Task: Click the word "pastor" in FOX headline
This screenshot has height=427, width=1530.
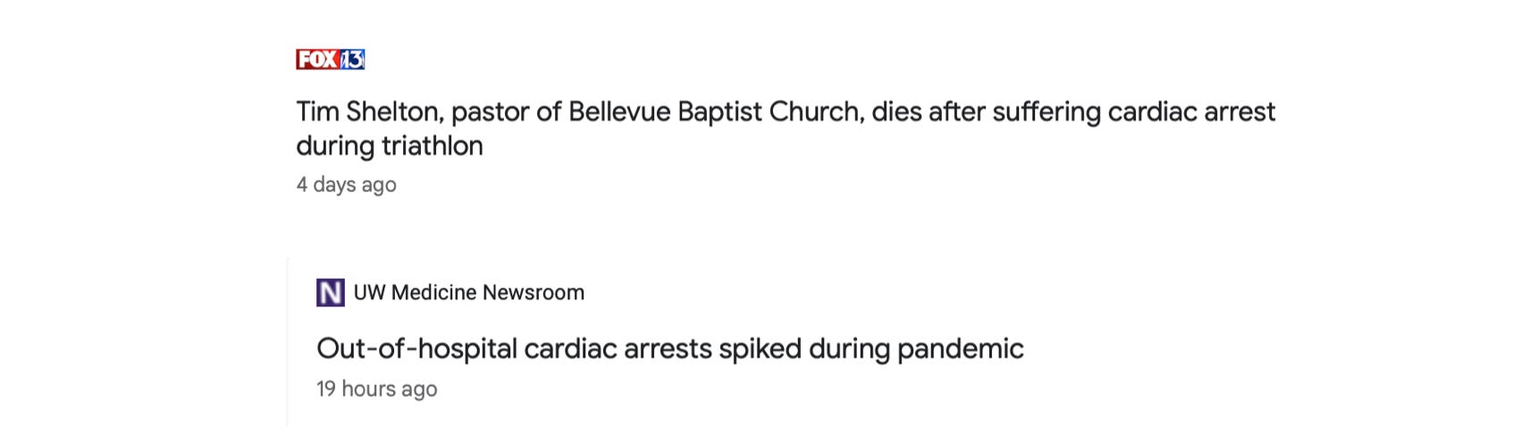Action: click(489, 112)
